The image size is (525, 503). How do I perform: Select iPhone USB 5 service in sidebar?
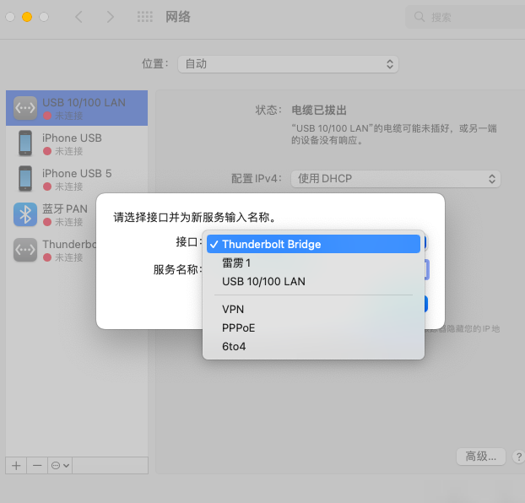[x=77, y=179]
